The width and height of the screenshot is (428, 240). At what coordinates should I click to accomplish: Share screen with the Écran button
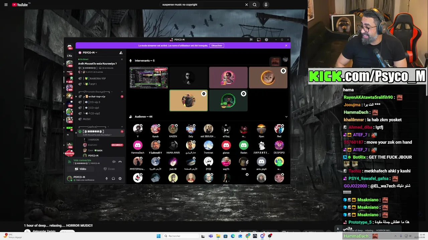click(109, 169)
